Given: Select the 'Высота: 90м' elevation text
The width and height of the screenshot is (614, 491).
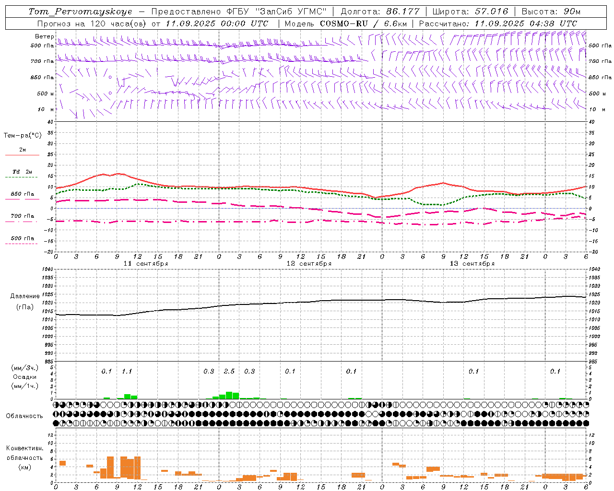Looking at the screenshot, I should 551,12.
